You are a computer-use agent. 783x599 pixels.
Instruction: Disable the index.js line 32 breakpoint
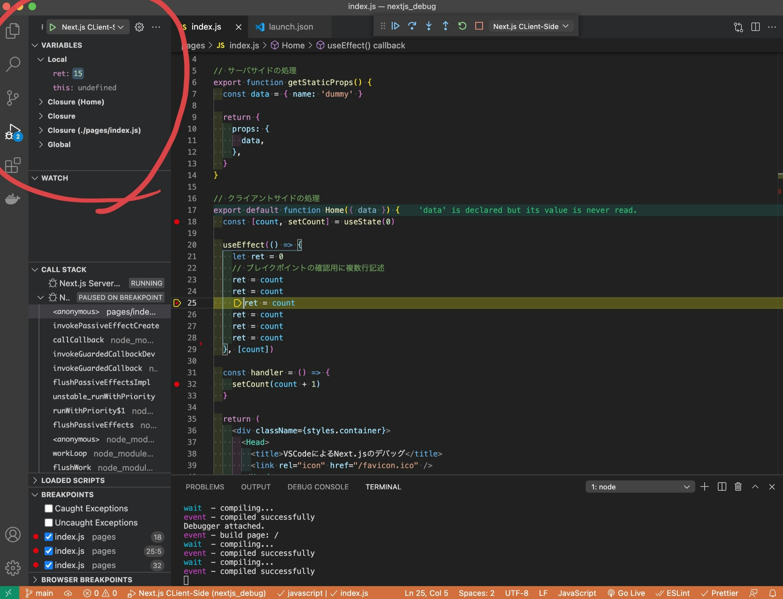point(48,565)
